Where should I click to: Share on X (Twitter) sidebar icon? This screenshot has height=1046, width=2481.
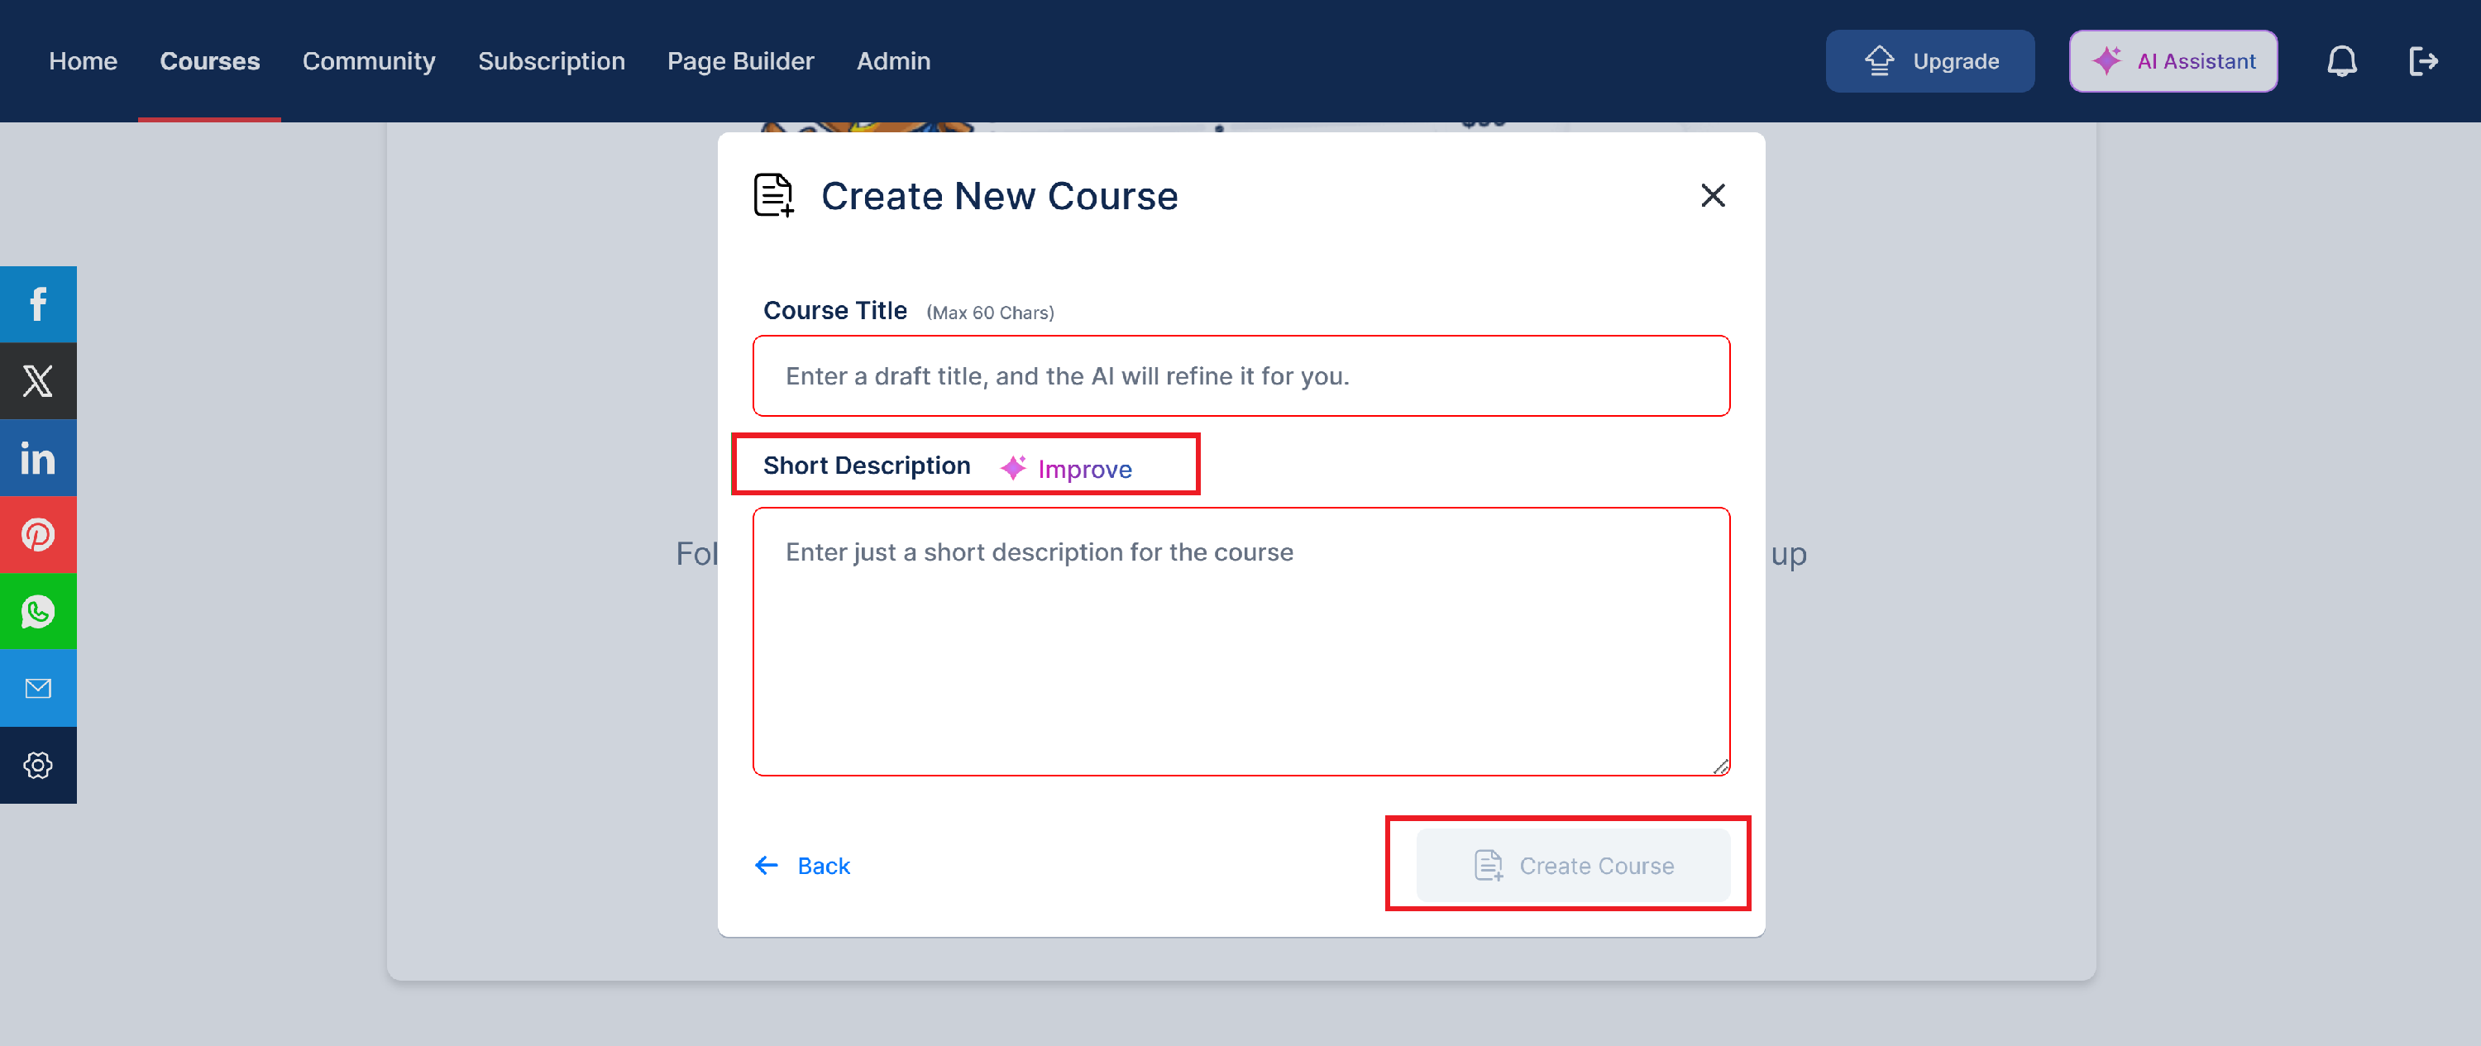click(37, 381)
